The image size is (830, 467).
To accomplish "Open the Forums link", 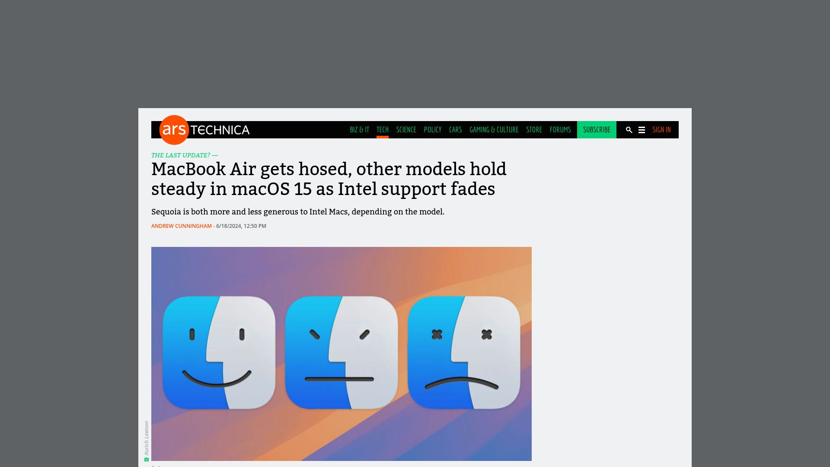I will (560, 130).
